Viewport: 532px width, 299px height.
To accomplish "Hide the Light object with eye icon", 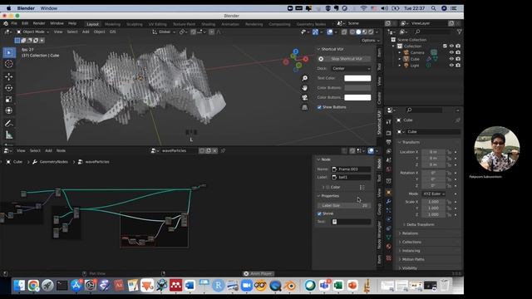I will click(x=451, y=66).
